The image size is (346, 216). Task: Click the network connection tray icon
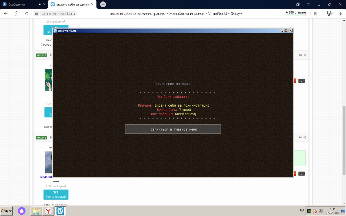coord(321,211)
